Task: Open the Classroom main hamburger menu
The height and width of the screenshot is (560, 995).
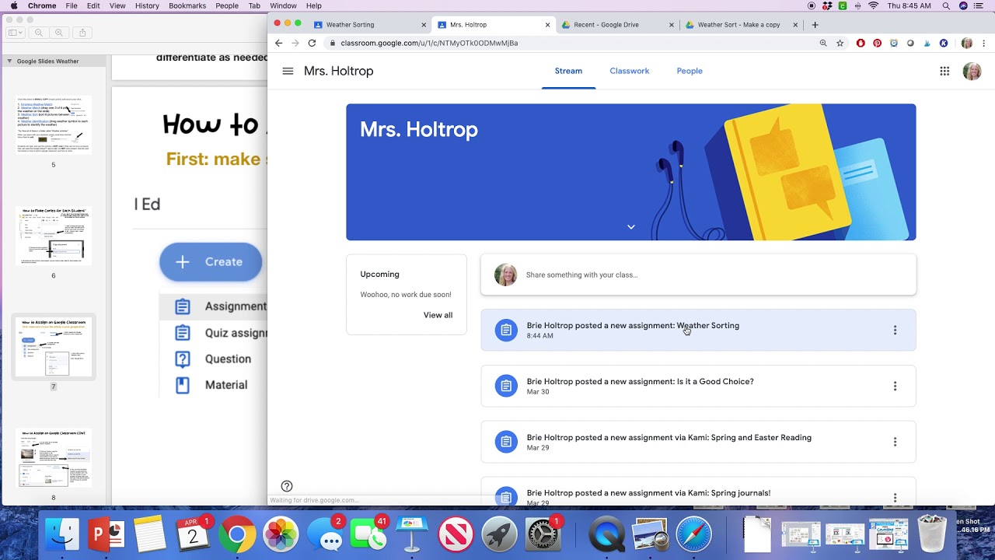Action: coord(288,71)
